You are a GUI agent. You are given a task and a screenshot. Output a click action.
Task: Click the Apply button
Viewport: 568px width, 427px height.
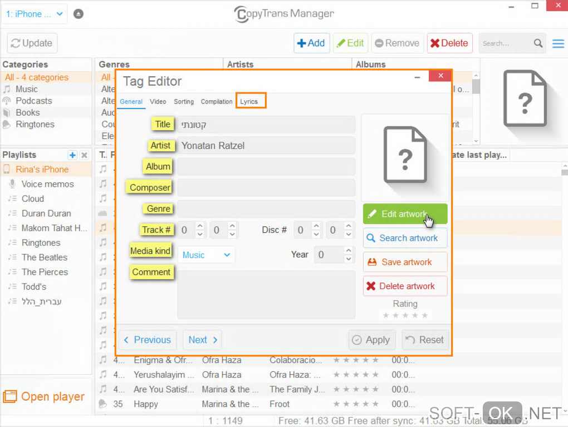tap(372, 340)
